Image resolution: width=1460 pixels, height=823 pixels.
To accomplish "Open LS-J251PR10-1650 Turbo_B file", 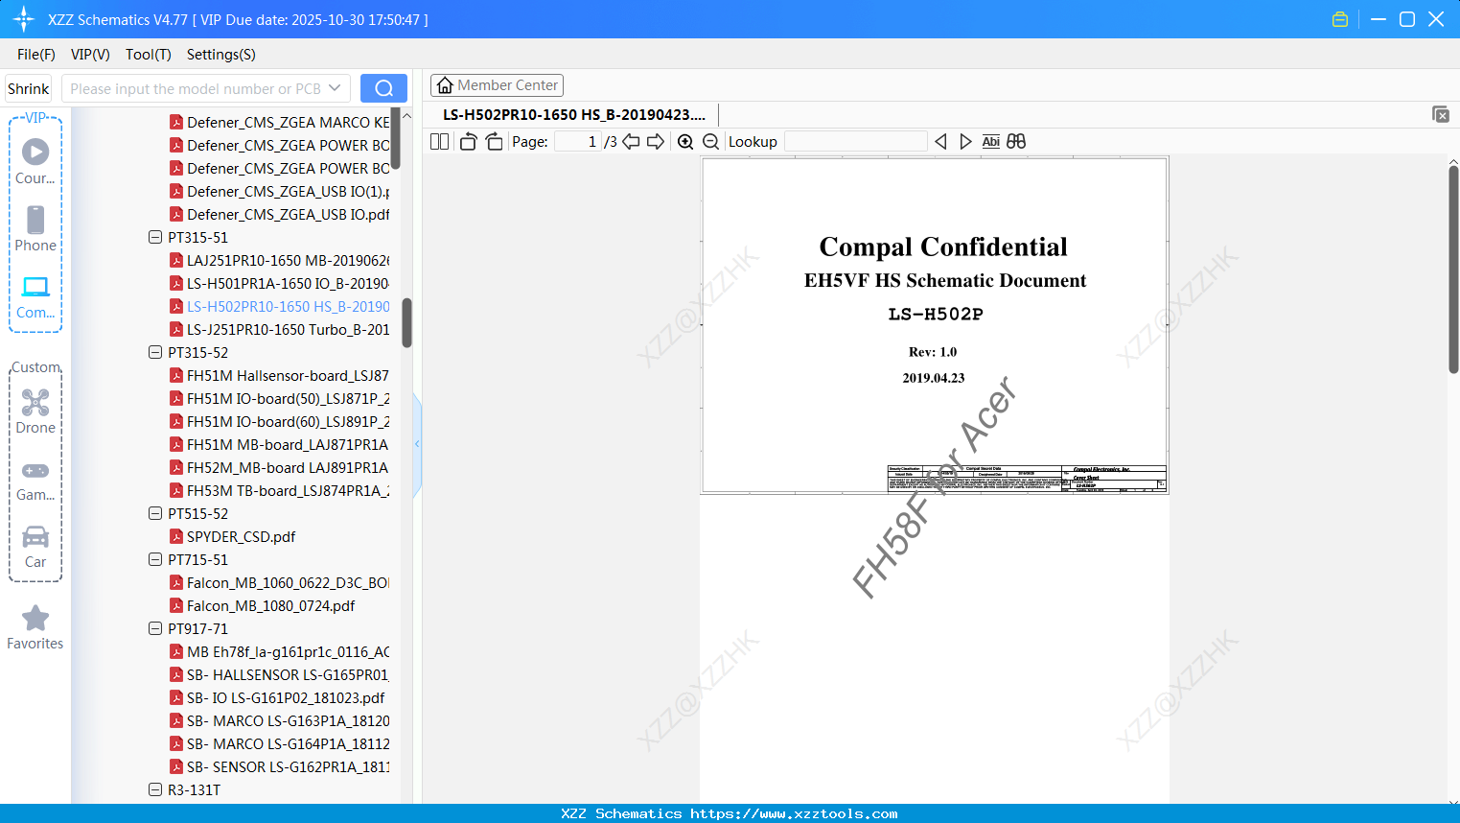I will 280,329.
